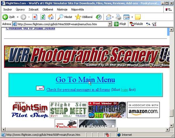The height and width of the screenshot is (138, 175).
Task: Click the status bar URL text
Action: [43, 135]
